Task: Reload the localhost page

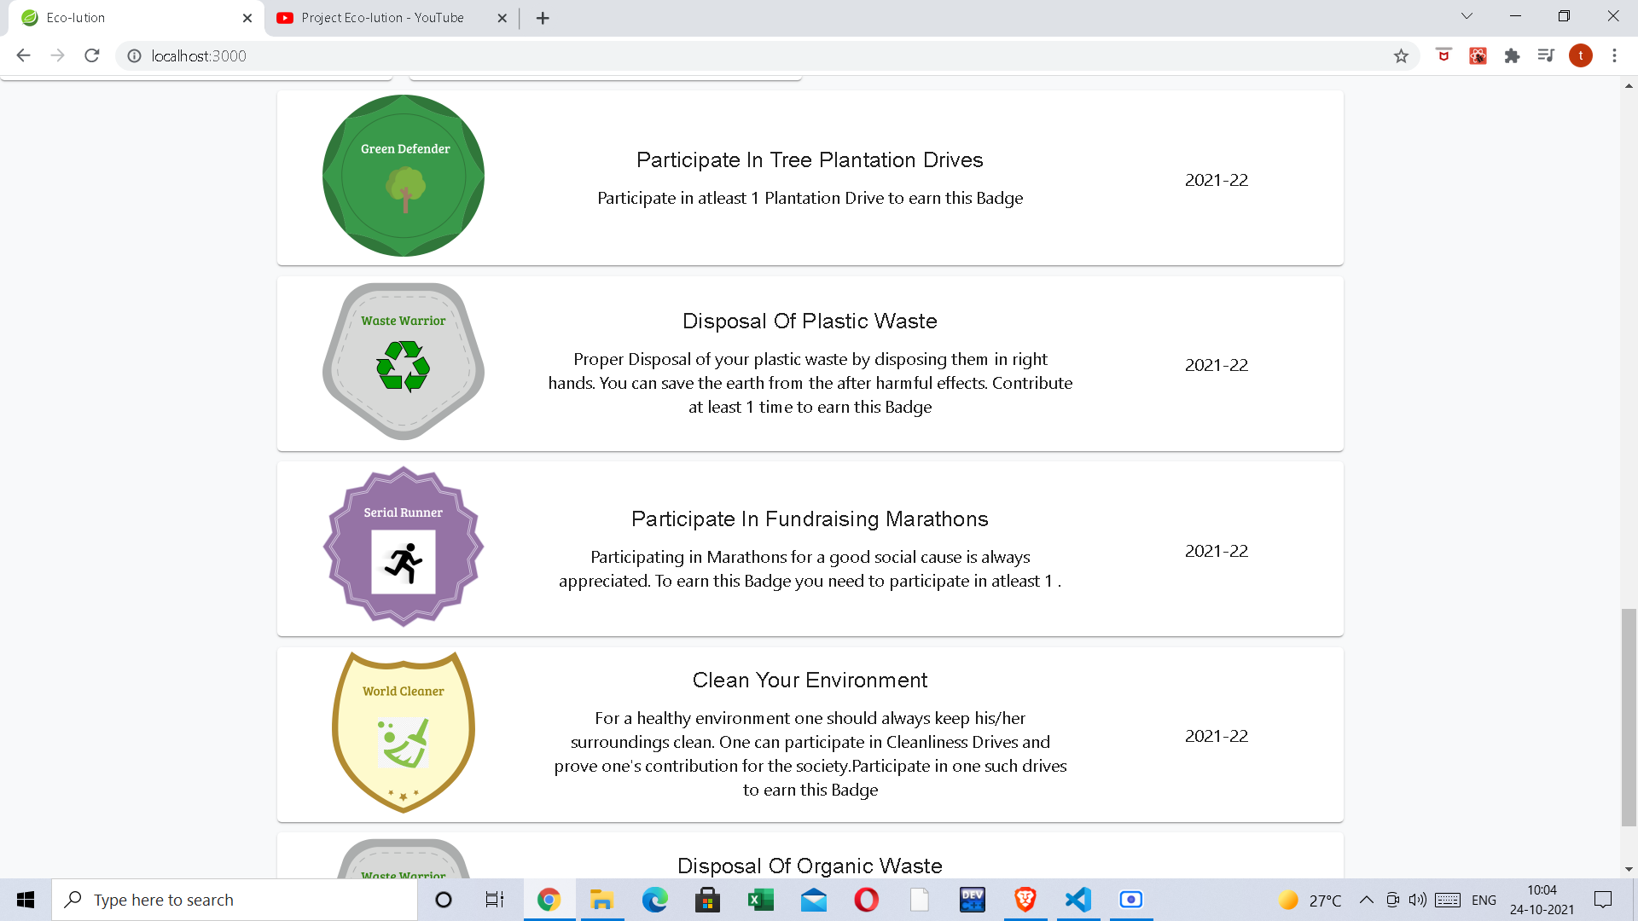Action: tap(92, 56)
